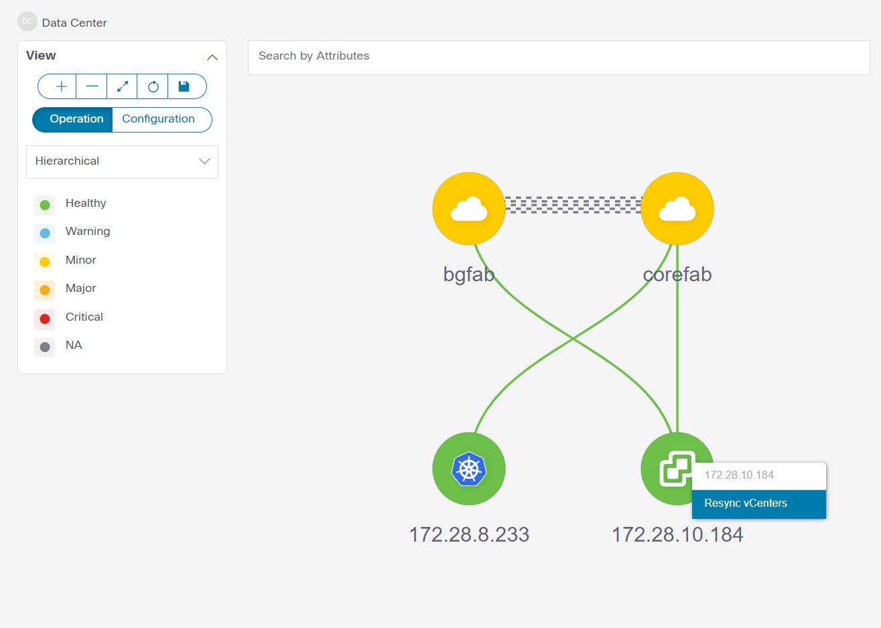This screenshot has width=881, height=628.
Task: Refresh the topology with circular arrow icon
Action: click(x=153, y=86)
